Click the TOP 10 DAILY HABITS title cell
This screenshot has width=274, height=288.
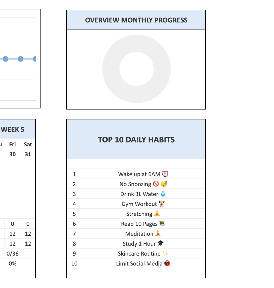point(136,140)
